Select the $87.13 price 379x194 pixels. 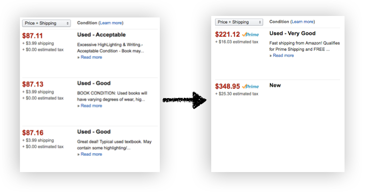point(32,84)
